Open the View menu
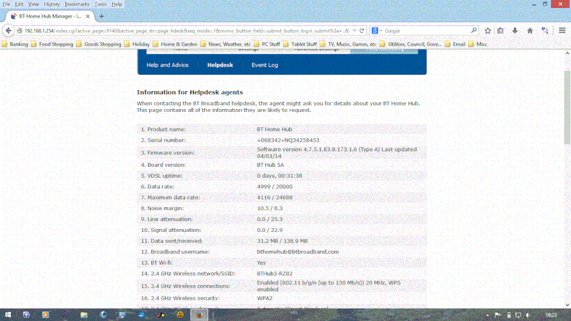The height and width of the screenshot is (321, 571). [x=34, y=4]
